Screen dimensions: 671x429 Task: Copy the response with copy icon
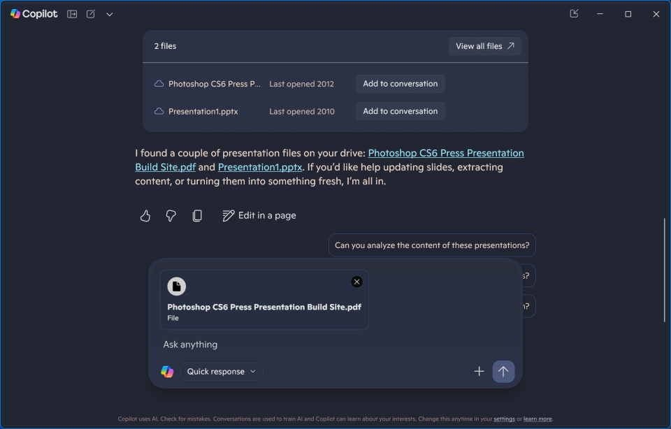[197, 216]
